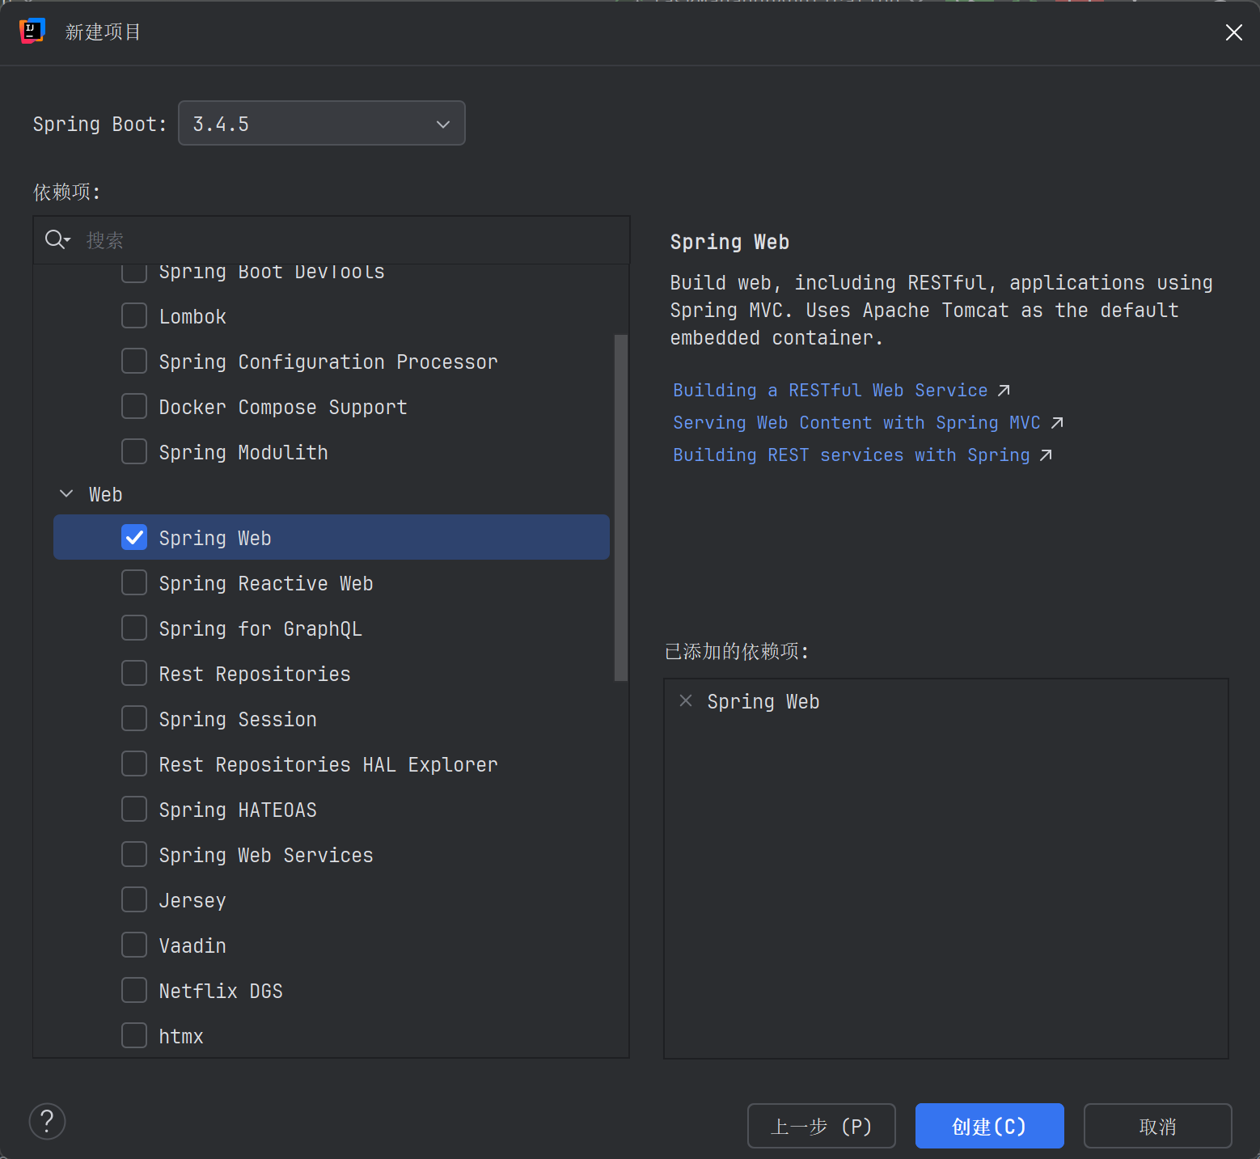Uncheck the Spring Web checkbox
1260x1159 pixels.
click(134, 537)
